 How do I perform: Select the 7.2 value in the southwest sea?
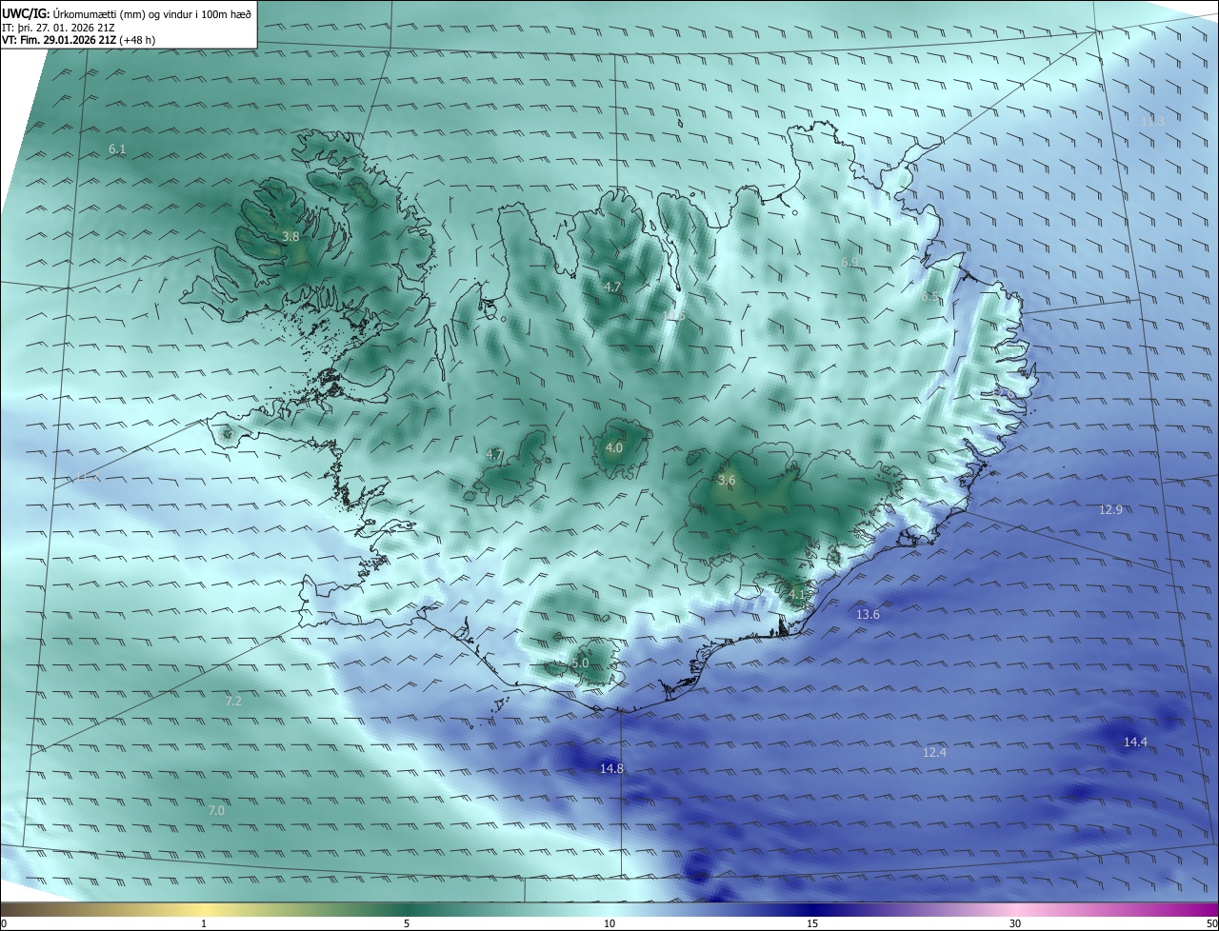tap(233, 702)
